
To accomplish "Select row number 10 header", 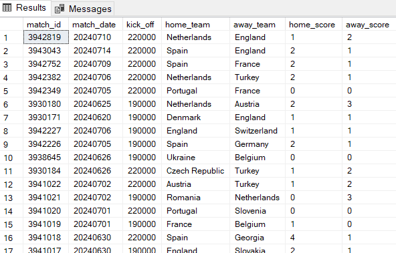I will point(11,158).
